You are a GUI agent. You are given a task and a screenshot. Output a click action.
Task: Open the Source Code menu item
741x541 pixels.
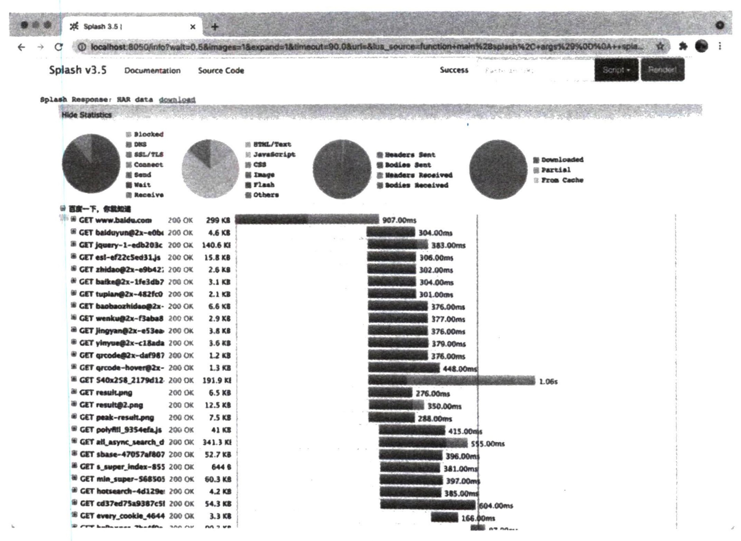[x=221, y=71]
